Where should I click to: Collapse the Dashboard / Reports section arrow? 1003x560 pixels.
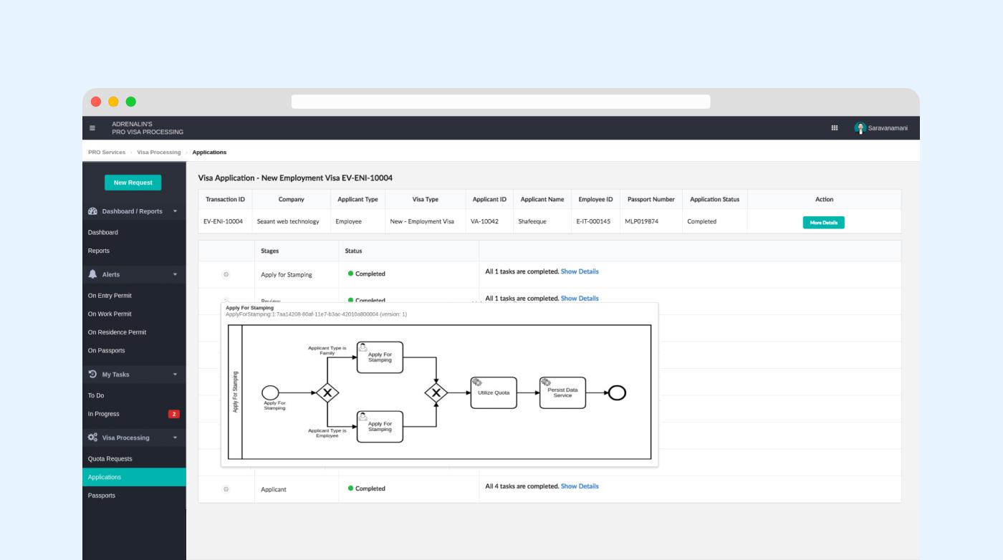175,211
